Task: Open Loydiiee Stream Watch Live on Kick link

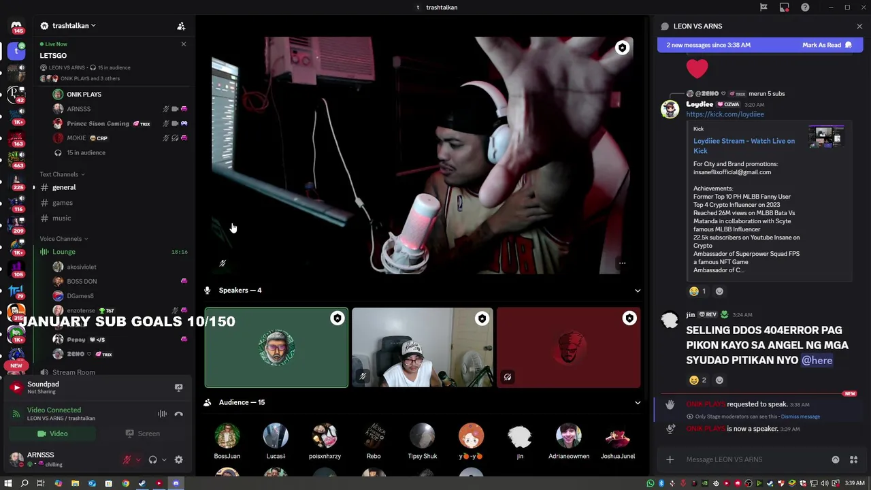Action: tap(744, 146)
